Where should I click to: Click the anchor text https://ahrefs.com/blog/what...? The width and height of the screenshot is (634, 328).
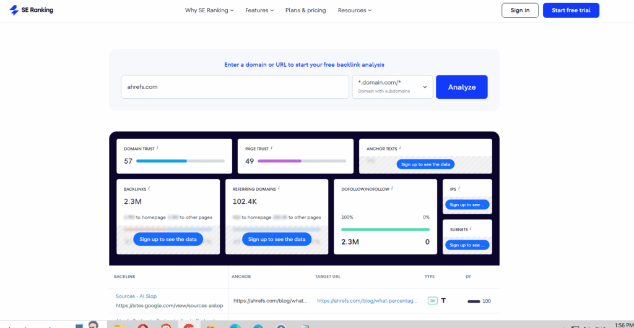(x=270, y=301)
